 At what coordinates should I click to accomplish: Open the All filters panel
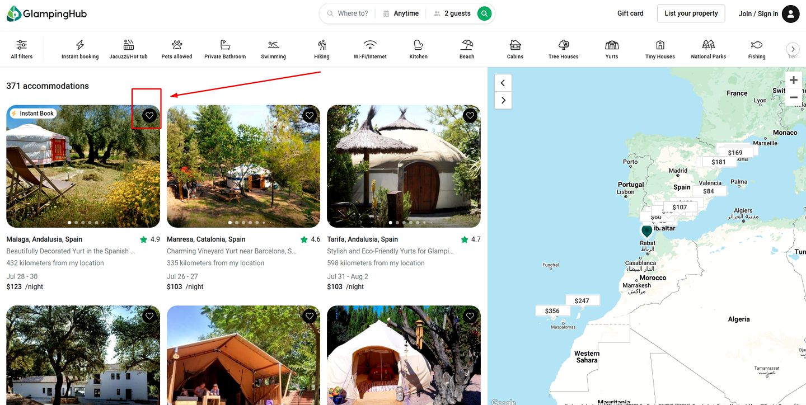coord(21,49)
